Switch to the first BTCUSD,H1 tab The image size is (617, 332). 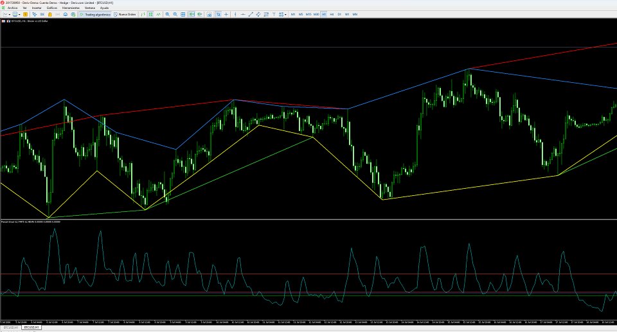click(x=10, y=328)
